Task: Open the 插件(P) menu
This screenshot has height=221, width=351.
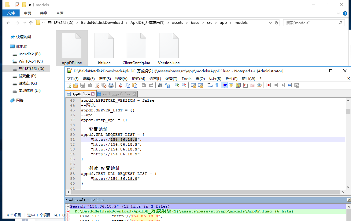Action: 231,79
